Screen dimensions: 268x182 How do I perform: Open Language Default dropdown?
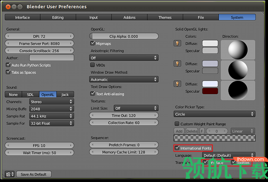[229, 155]
